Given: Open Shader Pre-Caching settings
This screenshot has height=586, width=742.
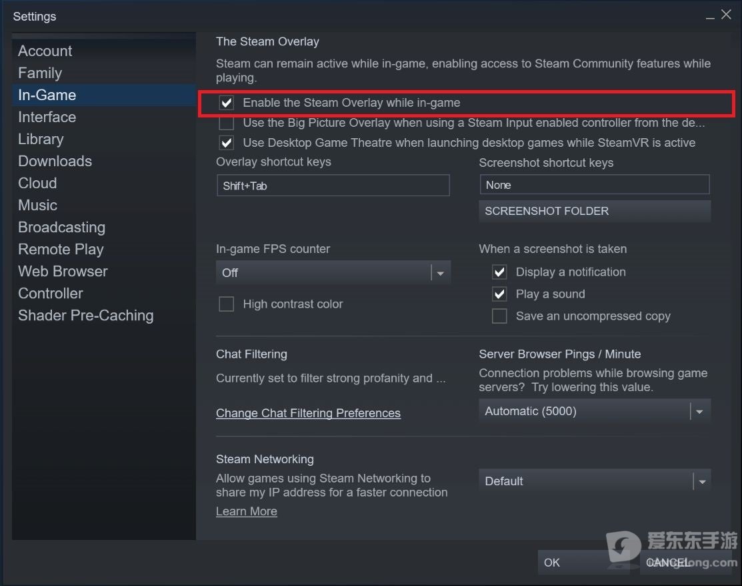Looking at the screenshot, I should [x=85, y=316].
